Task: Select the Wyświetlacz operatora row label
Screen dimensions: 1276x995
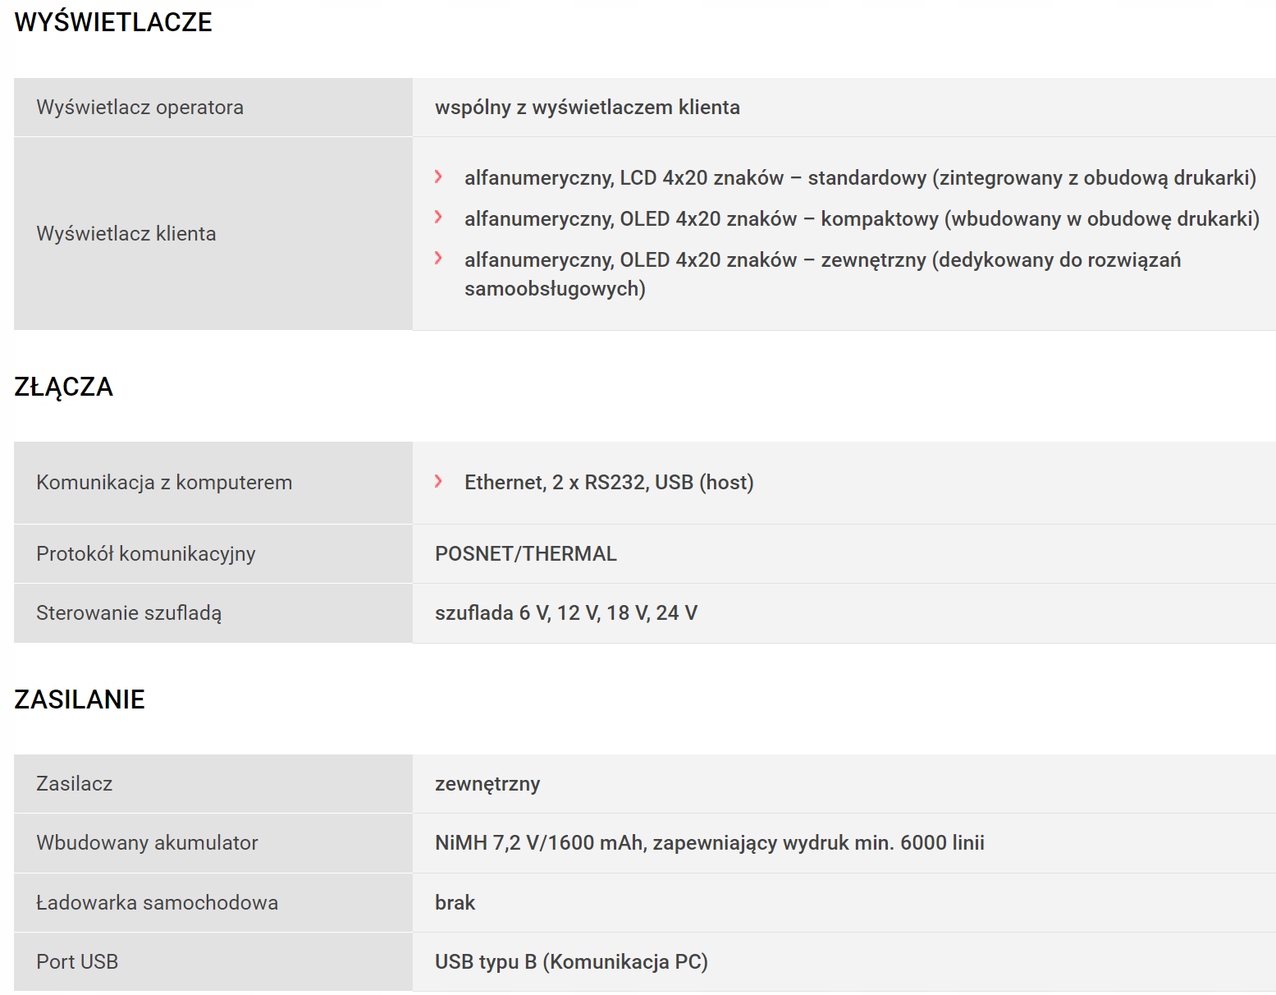Action: click(139, 108)
